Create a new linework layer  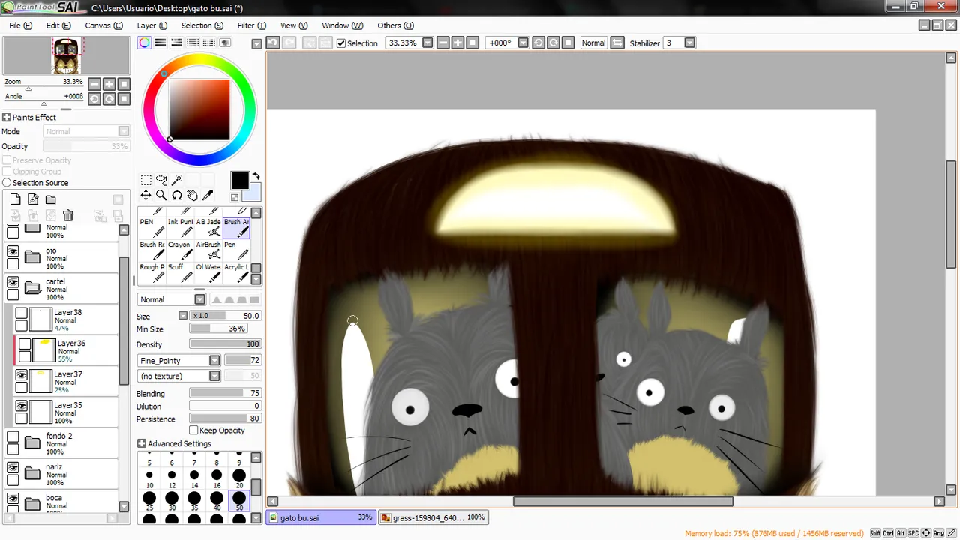pos(33,199)
